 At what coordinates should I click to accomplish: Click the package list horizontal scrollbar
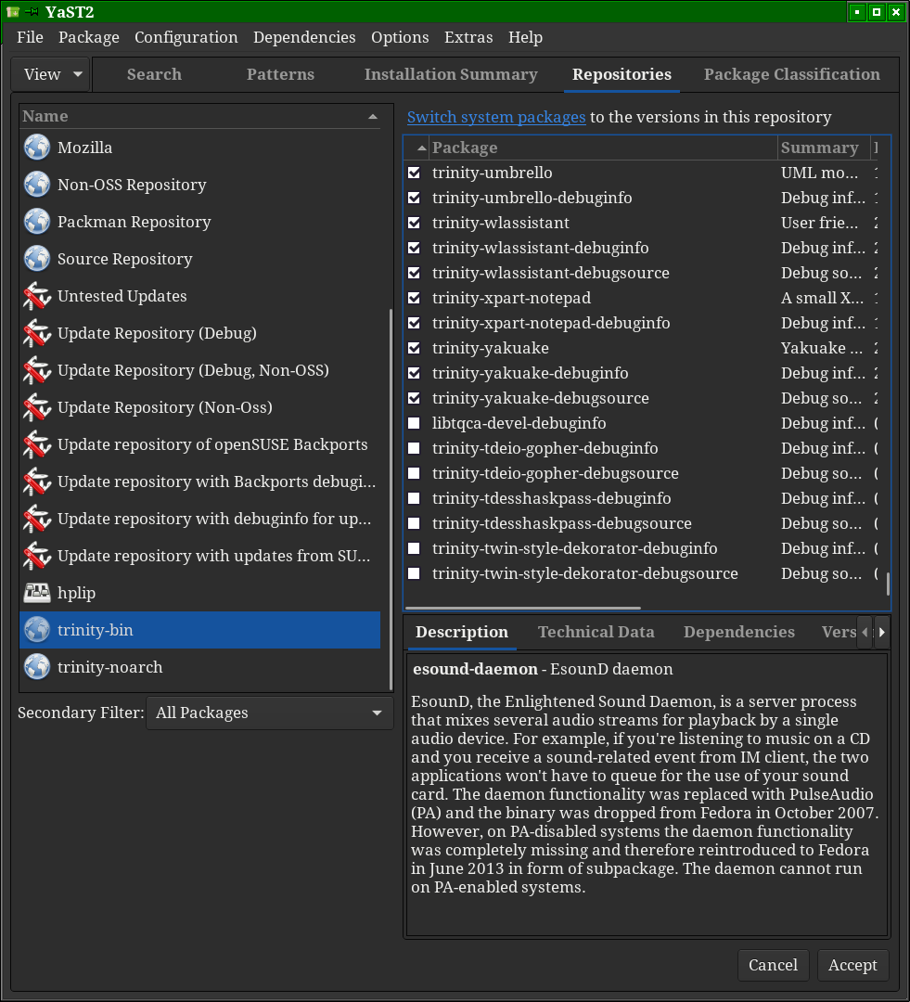523,608
